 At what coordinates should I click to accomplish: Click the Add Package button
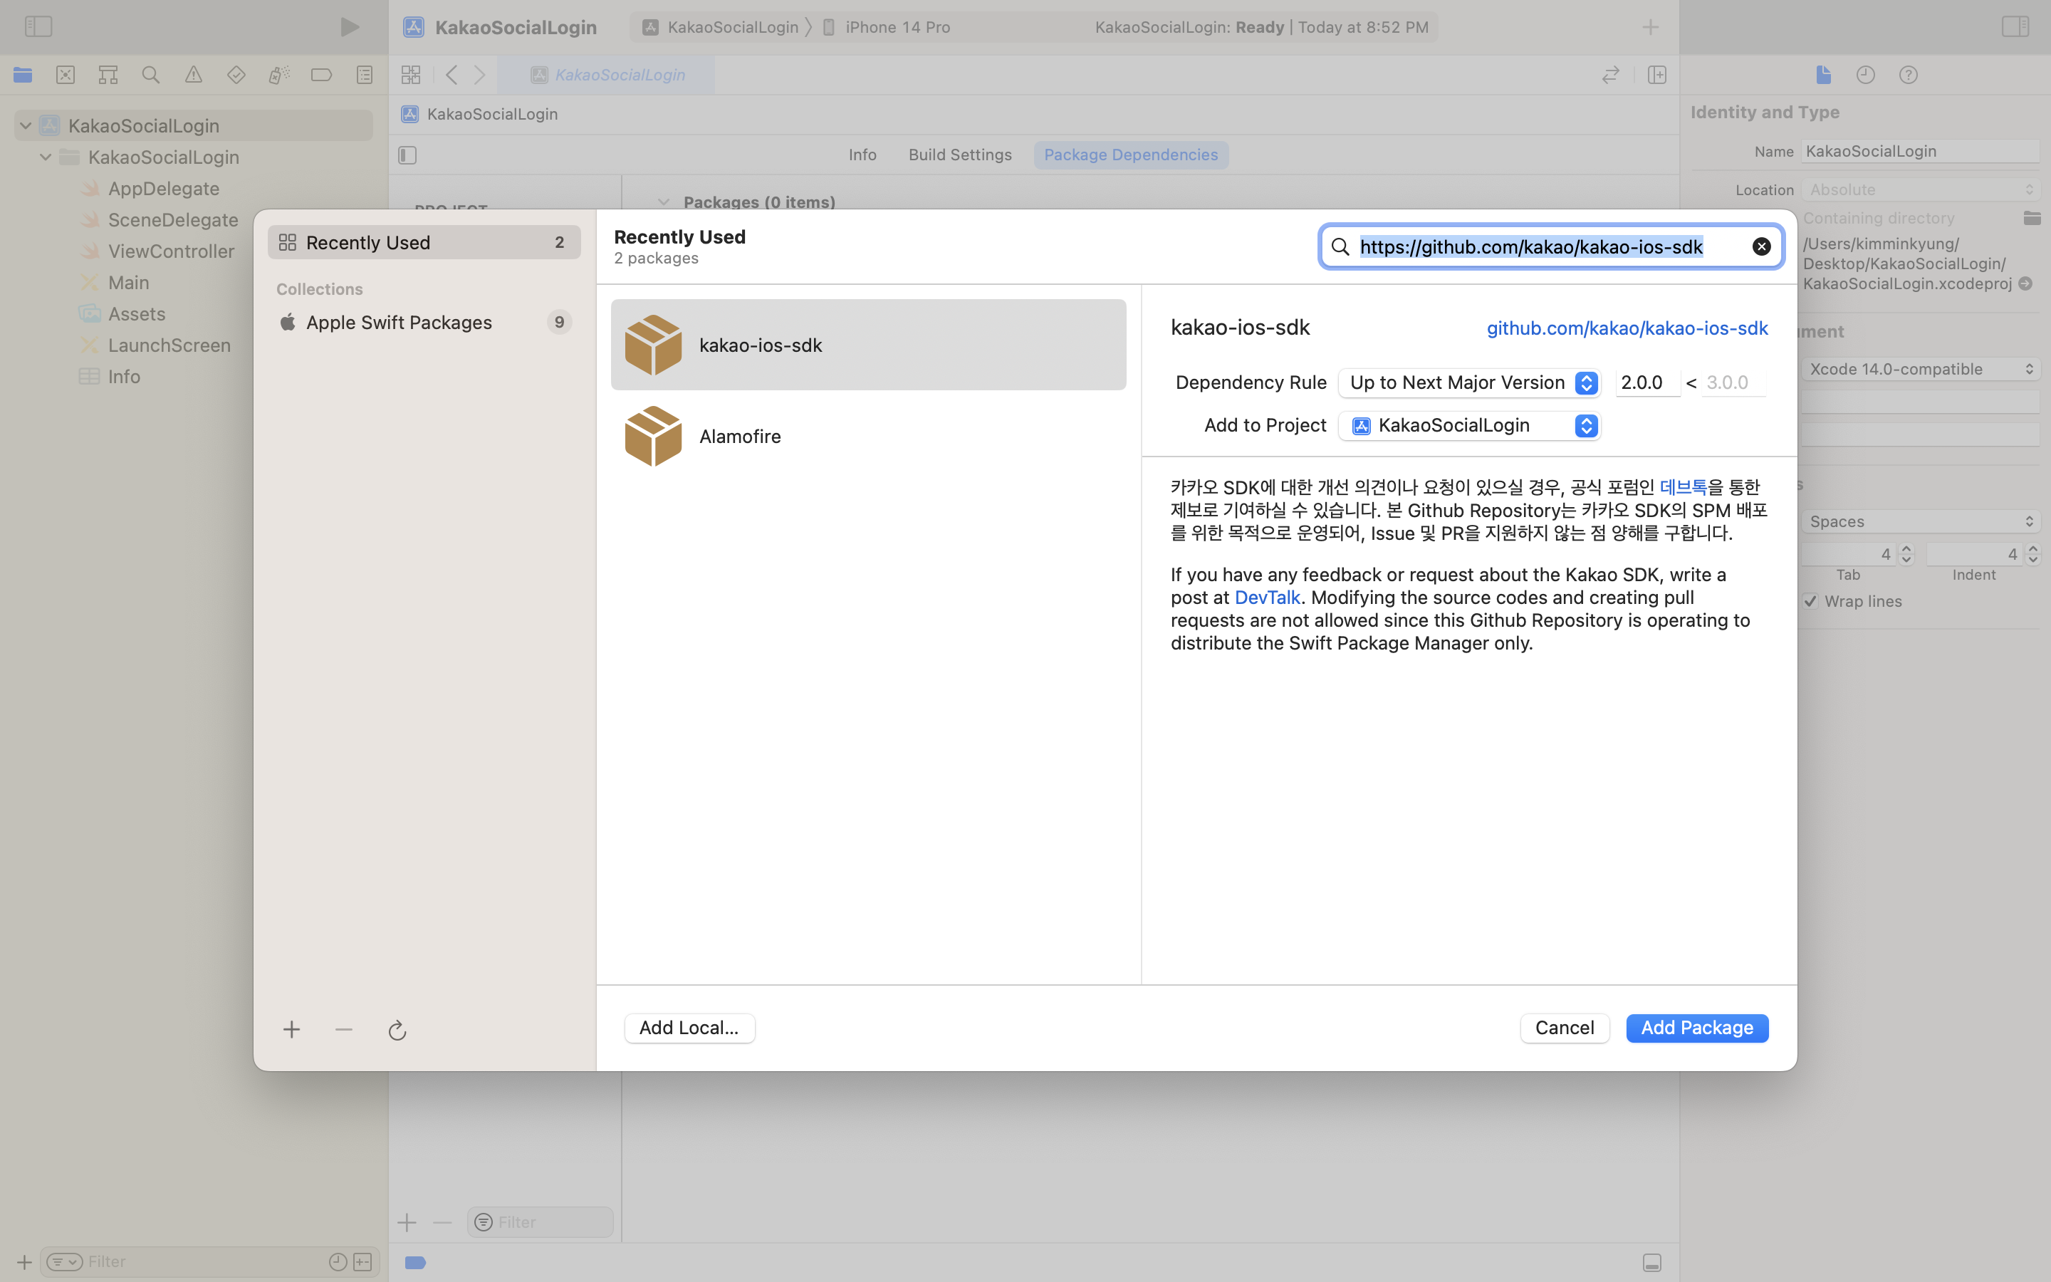[x=1697, y=1028]
